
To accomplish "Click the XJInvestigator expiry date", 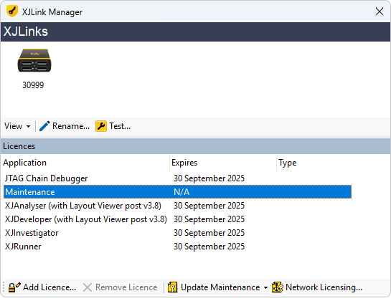I will pyautogui.click(x=209, y=233).
